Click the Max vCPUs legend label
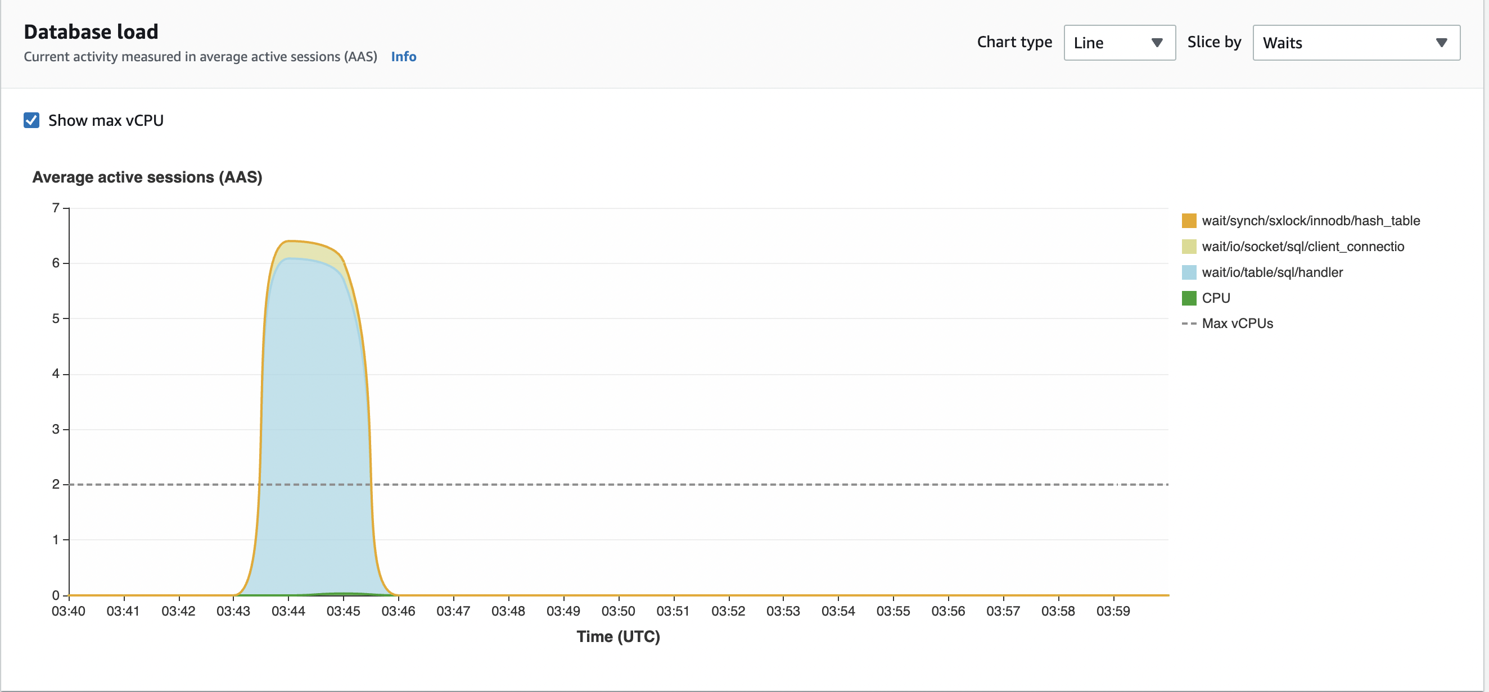 1237,323
